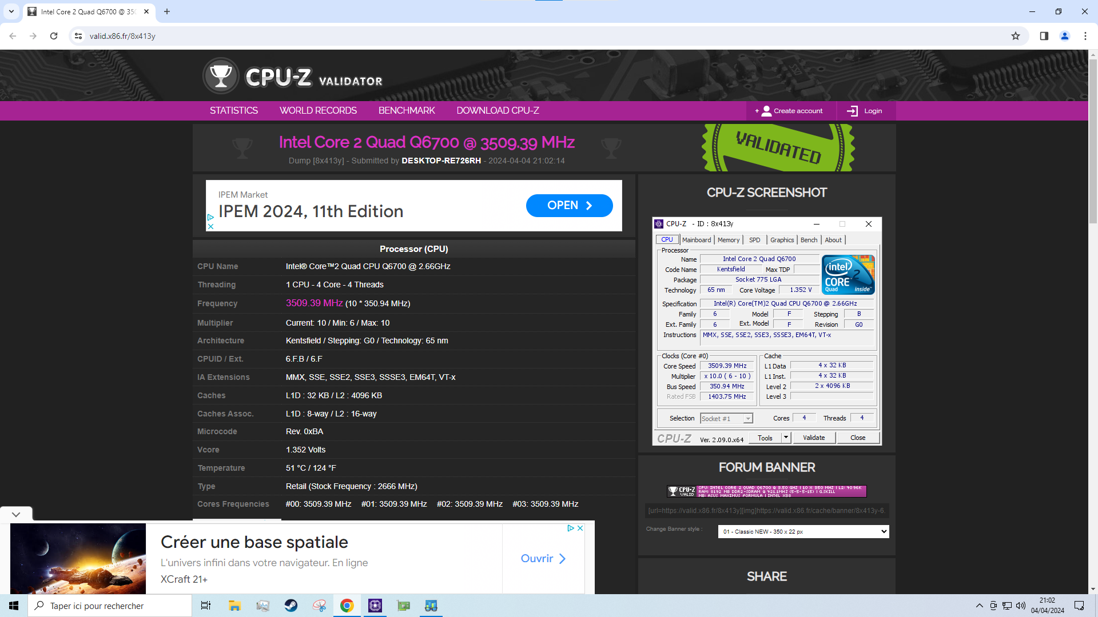1098x617 pixels.
Task: Click the Intel Core 2 Quad Q6700 title
Action: (427, 142)
